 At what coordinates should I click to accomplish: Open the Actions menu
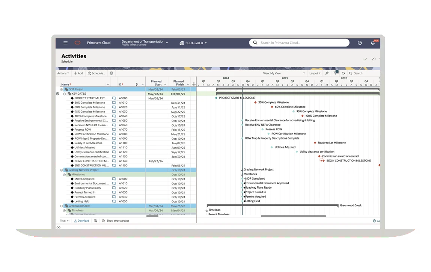tap(63, 73)
